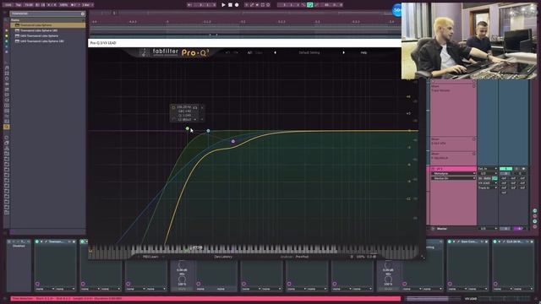
Task: Solo the band with the headphones icon
Action: 195,107
